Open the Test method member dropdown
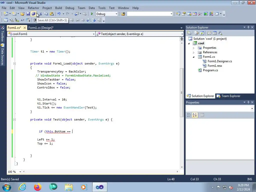Image resolution: width=256 pixels, height=192 pixels. [182, 34]
